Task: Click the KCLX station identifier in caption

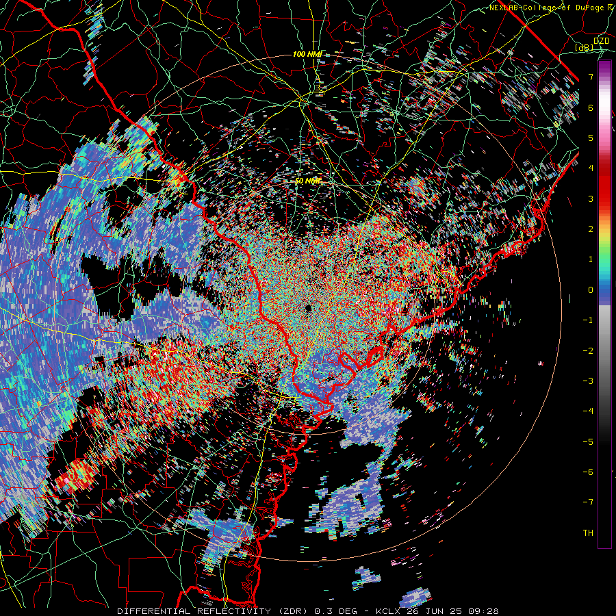Action: (x=389, y=611)
